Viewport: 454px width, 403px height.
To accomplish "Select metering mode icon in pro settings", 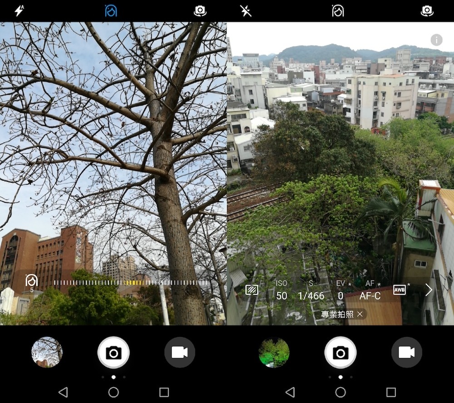I will [x=252, y=290].
